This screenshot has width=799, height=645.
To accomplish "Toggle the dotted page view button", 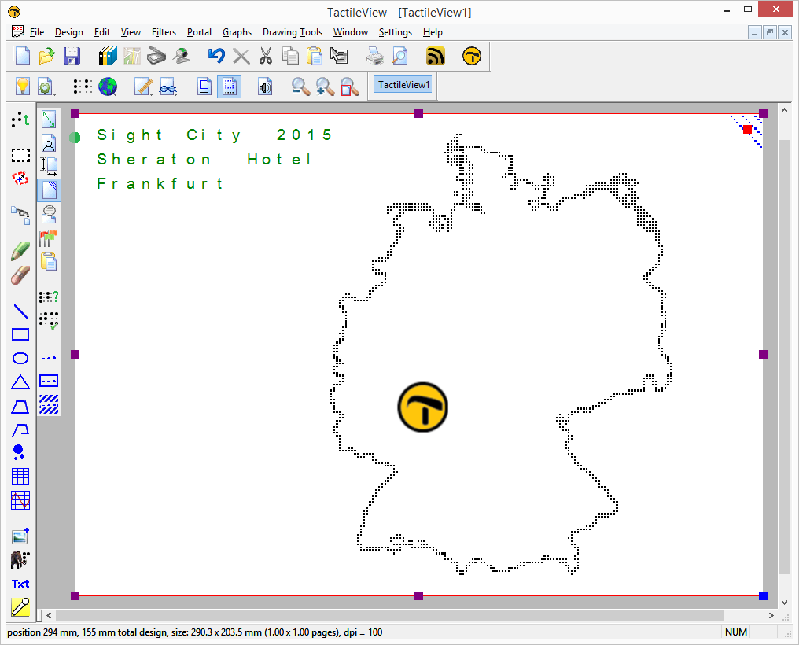I will pyautogui.click(x=229, y=87).
